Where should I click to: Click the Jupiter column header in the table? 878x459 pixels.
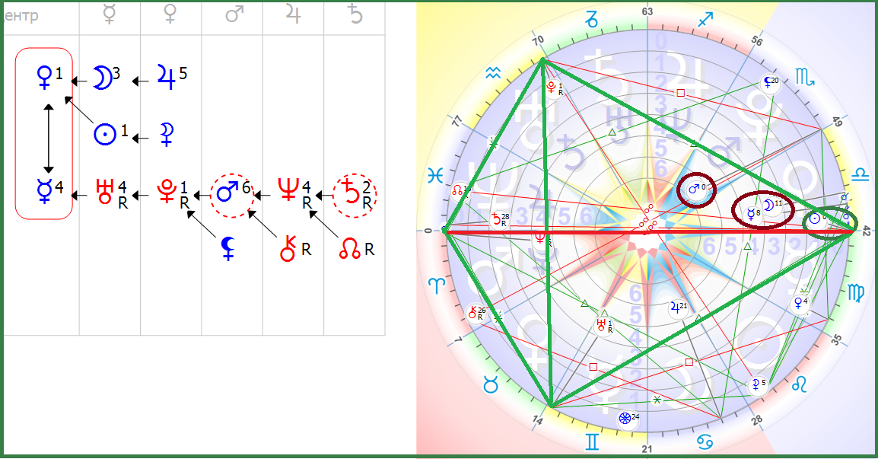click(293, 16)
